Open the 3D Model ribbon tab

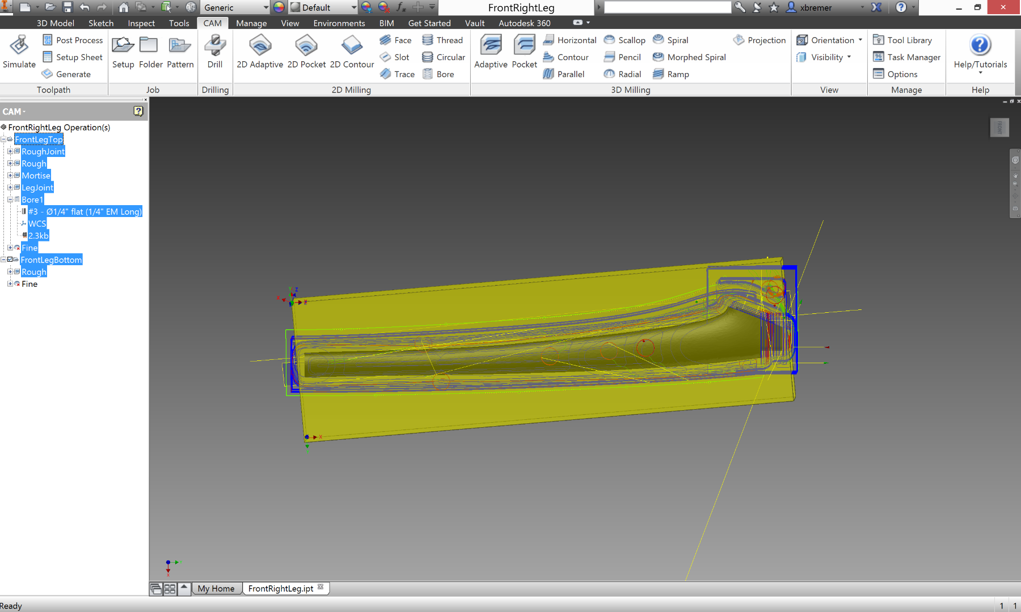point(55,23)
